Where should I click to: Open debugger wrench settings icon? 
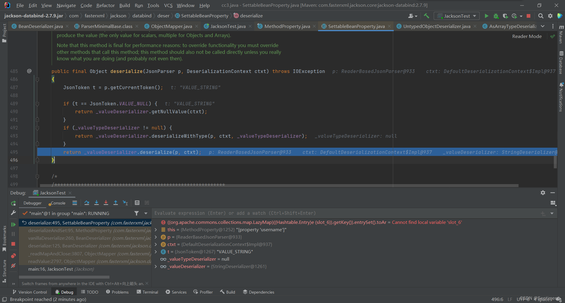click(x=13, y=212)
